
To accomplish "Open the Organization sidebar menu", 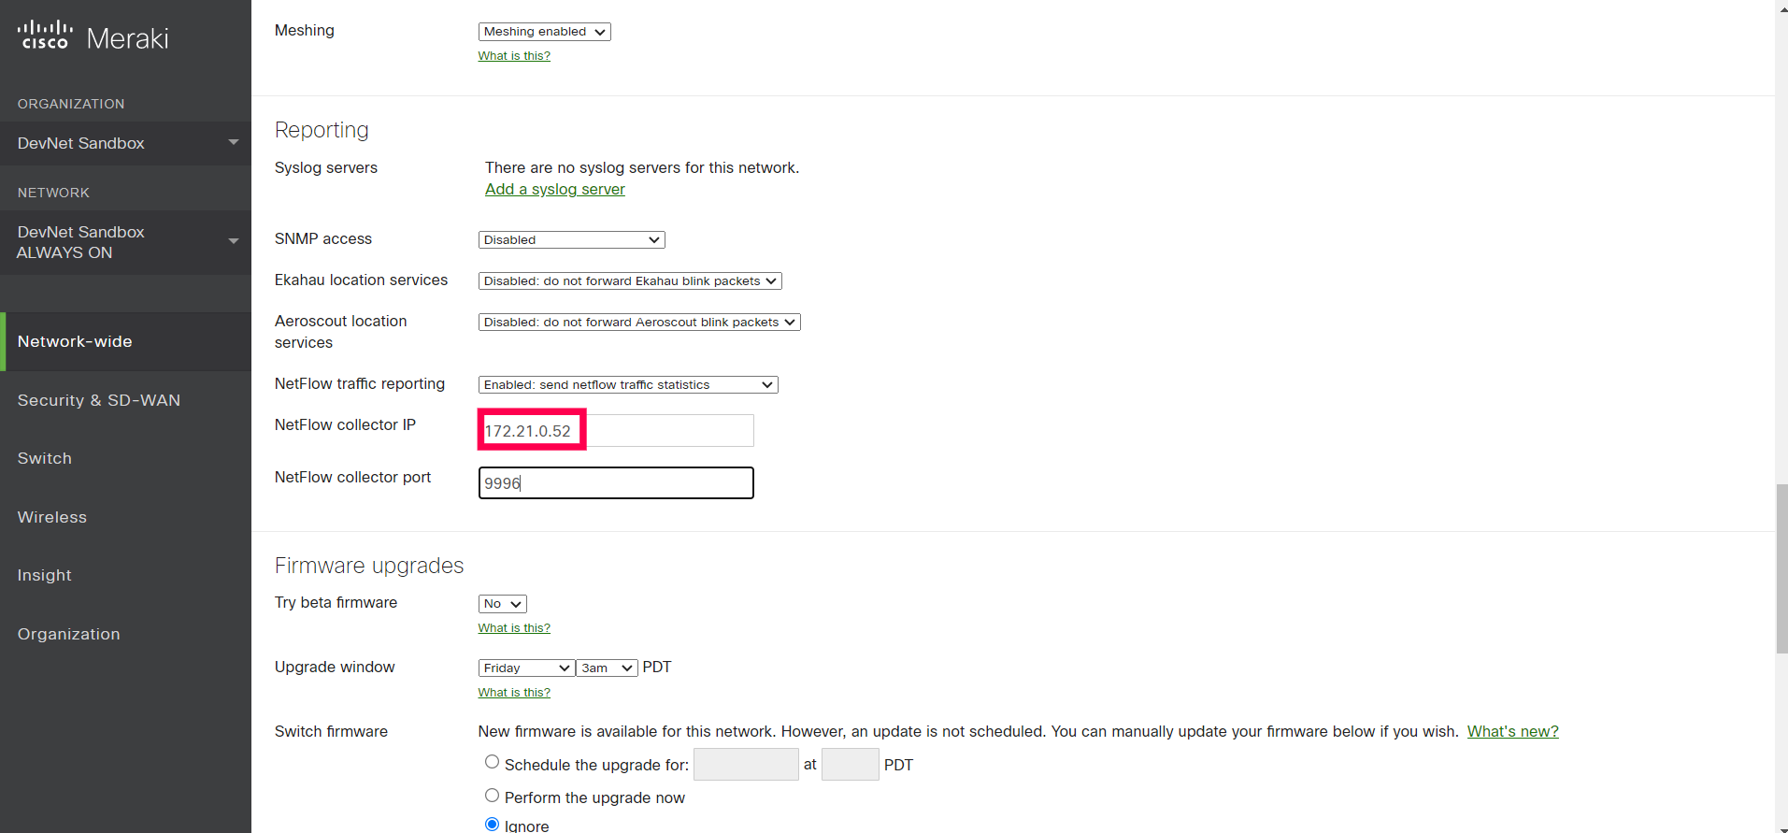I will coord(68,634).
